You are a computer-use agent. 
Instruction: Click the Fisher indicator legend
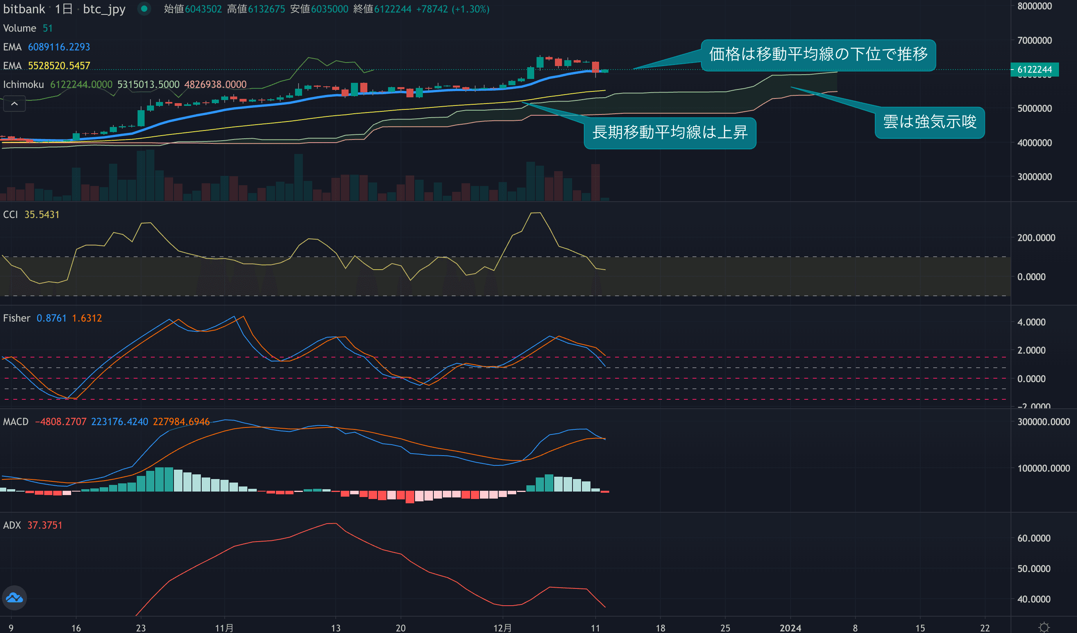point(17,318)
